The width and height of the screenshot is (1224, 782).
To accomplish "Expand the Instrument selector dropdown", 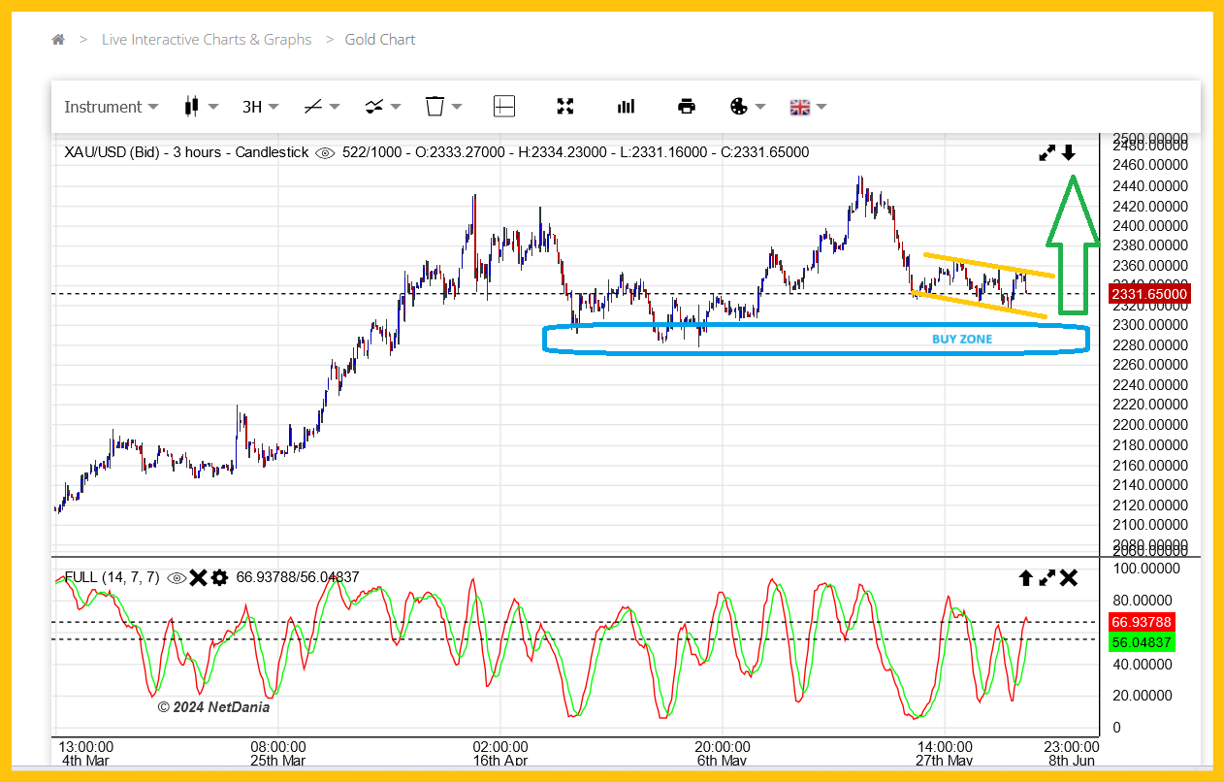I will [103, 107].
